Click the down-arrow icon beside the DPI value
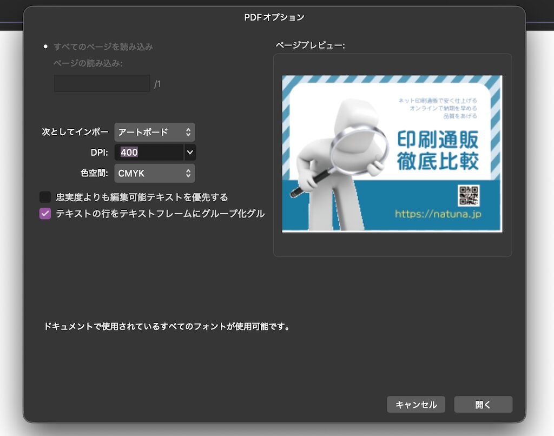The image size is (554, 436). (189, 153)
